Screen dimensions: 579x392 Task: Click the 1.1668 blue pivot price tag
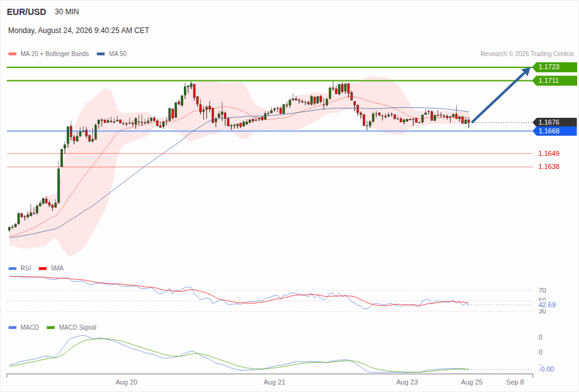(555, 131)
